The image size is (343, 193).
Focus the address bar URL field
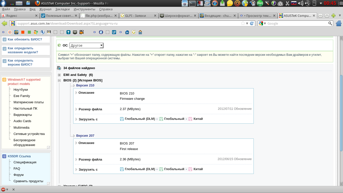click(x=128, y=23)
